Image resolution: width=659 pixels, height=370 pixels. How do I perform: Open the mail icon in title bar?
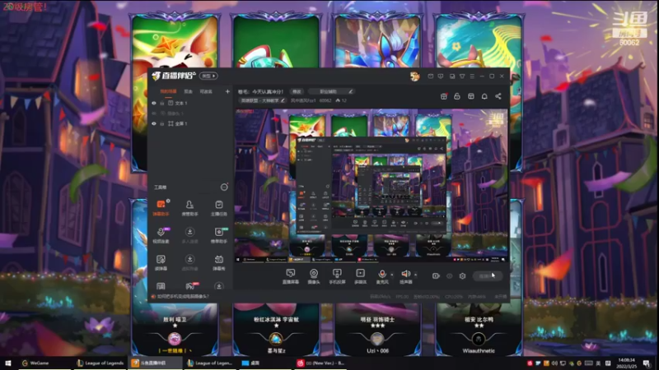pyautogui.click(x=430, y=76)
